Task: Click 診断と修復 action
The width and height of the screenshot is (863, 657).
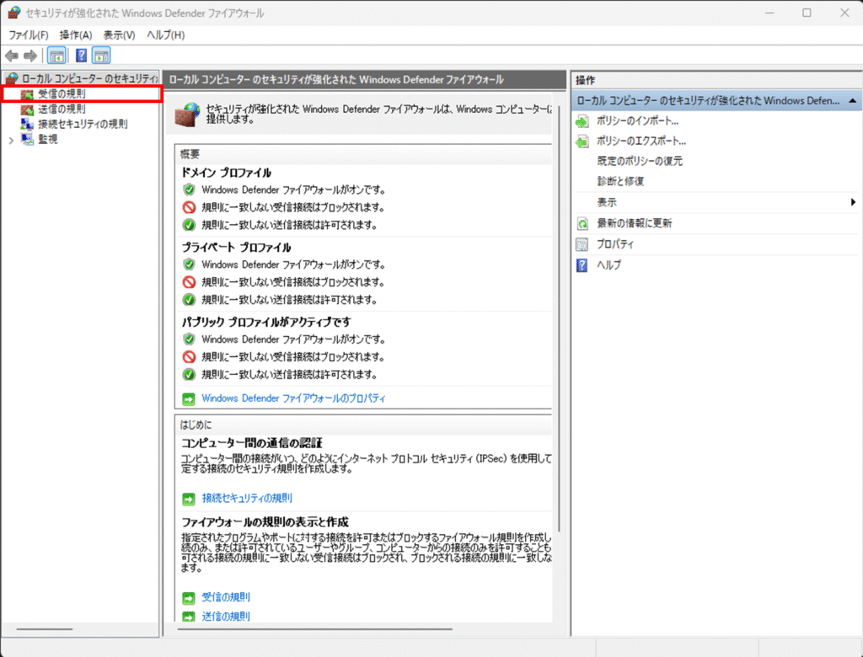Action: [621, 182]
